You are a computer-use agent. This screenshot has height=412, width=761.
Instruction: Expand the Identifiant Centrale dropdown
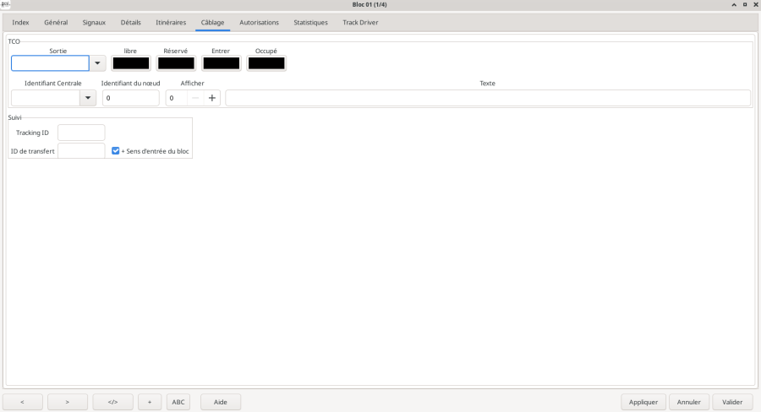coord(88,98)
